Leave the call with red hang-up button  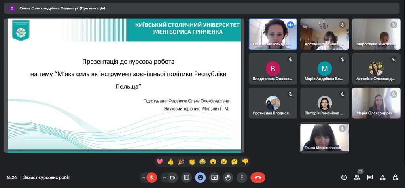click(258, 177)
